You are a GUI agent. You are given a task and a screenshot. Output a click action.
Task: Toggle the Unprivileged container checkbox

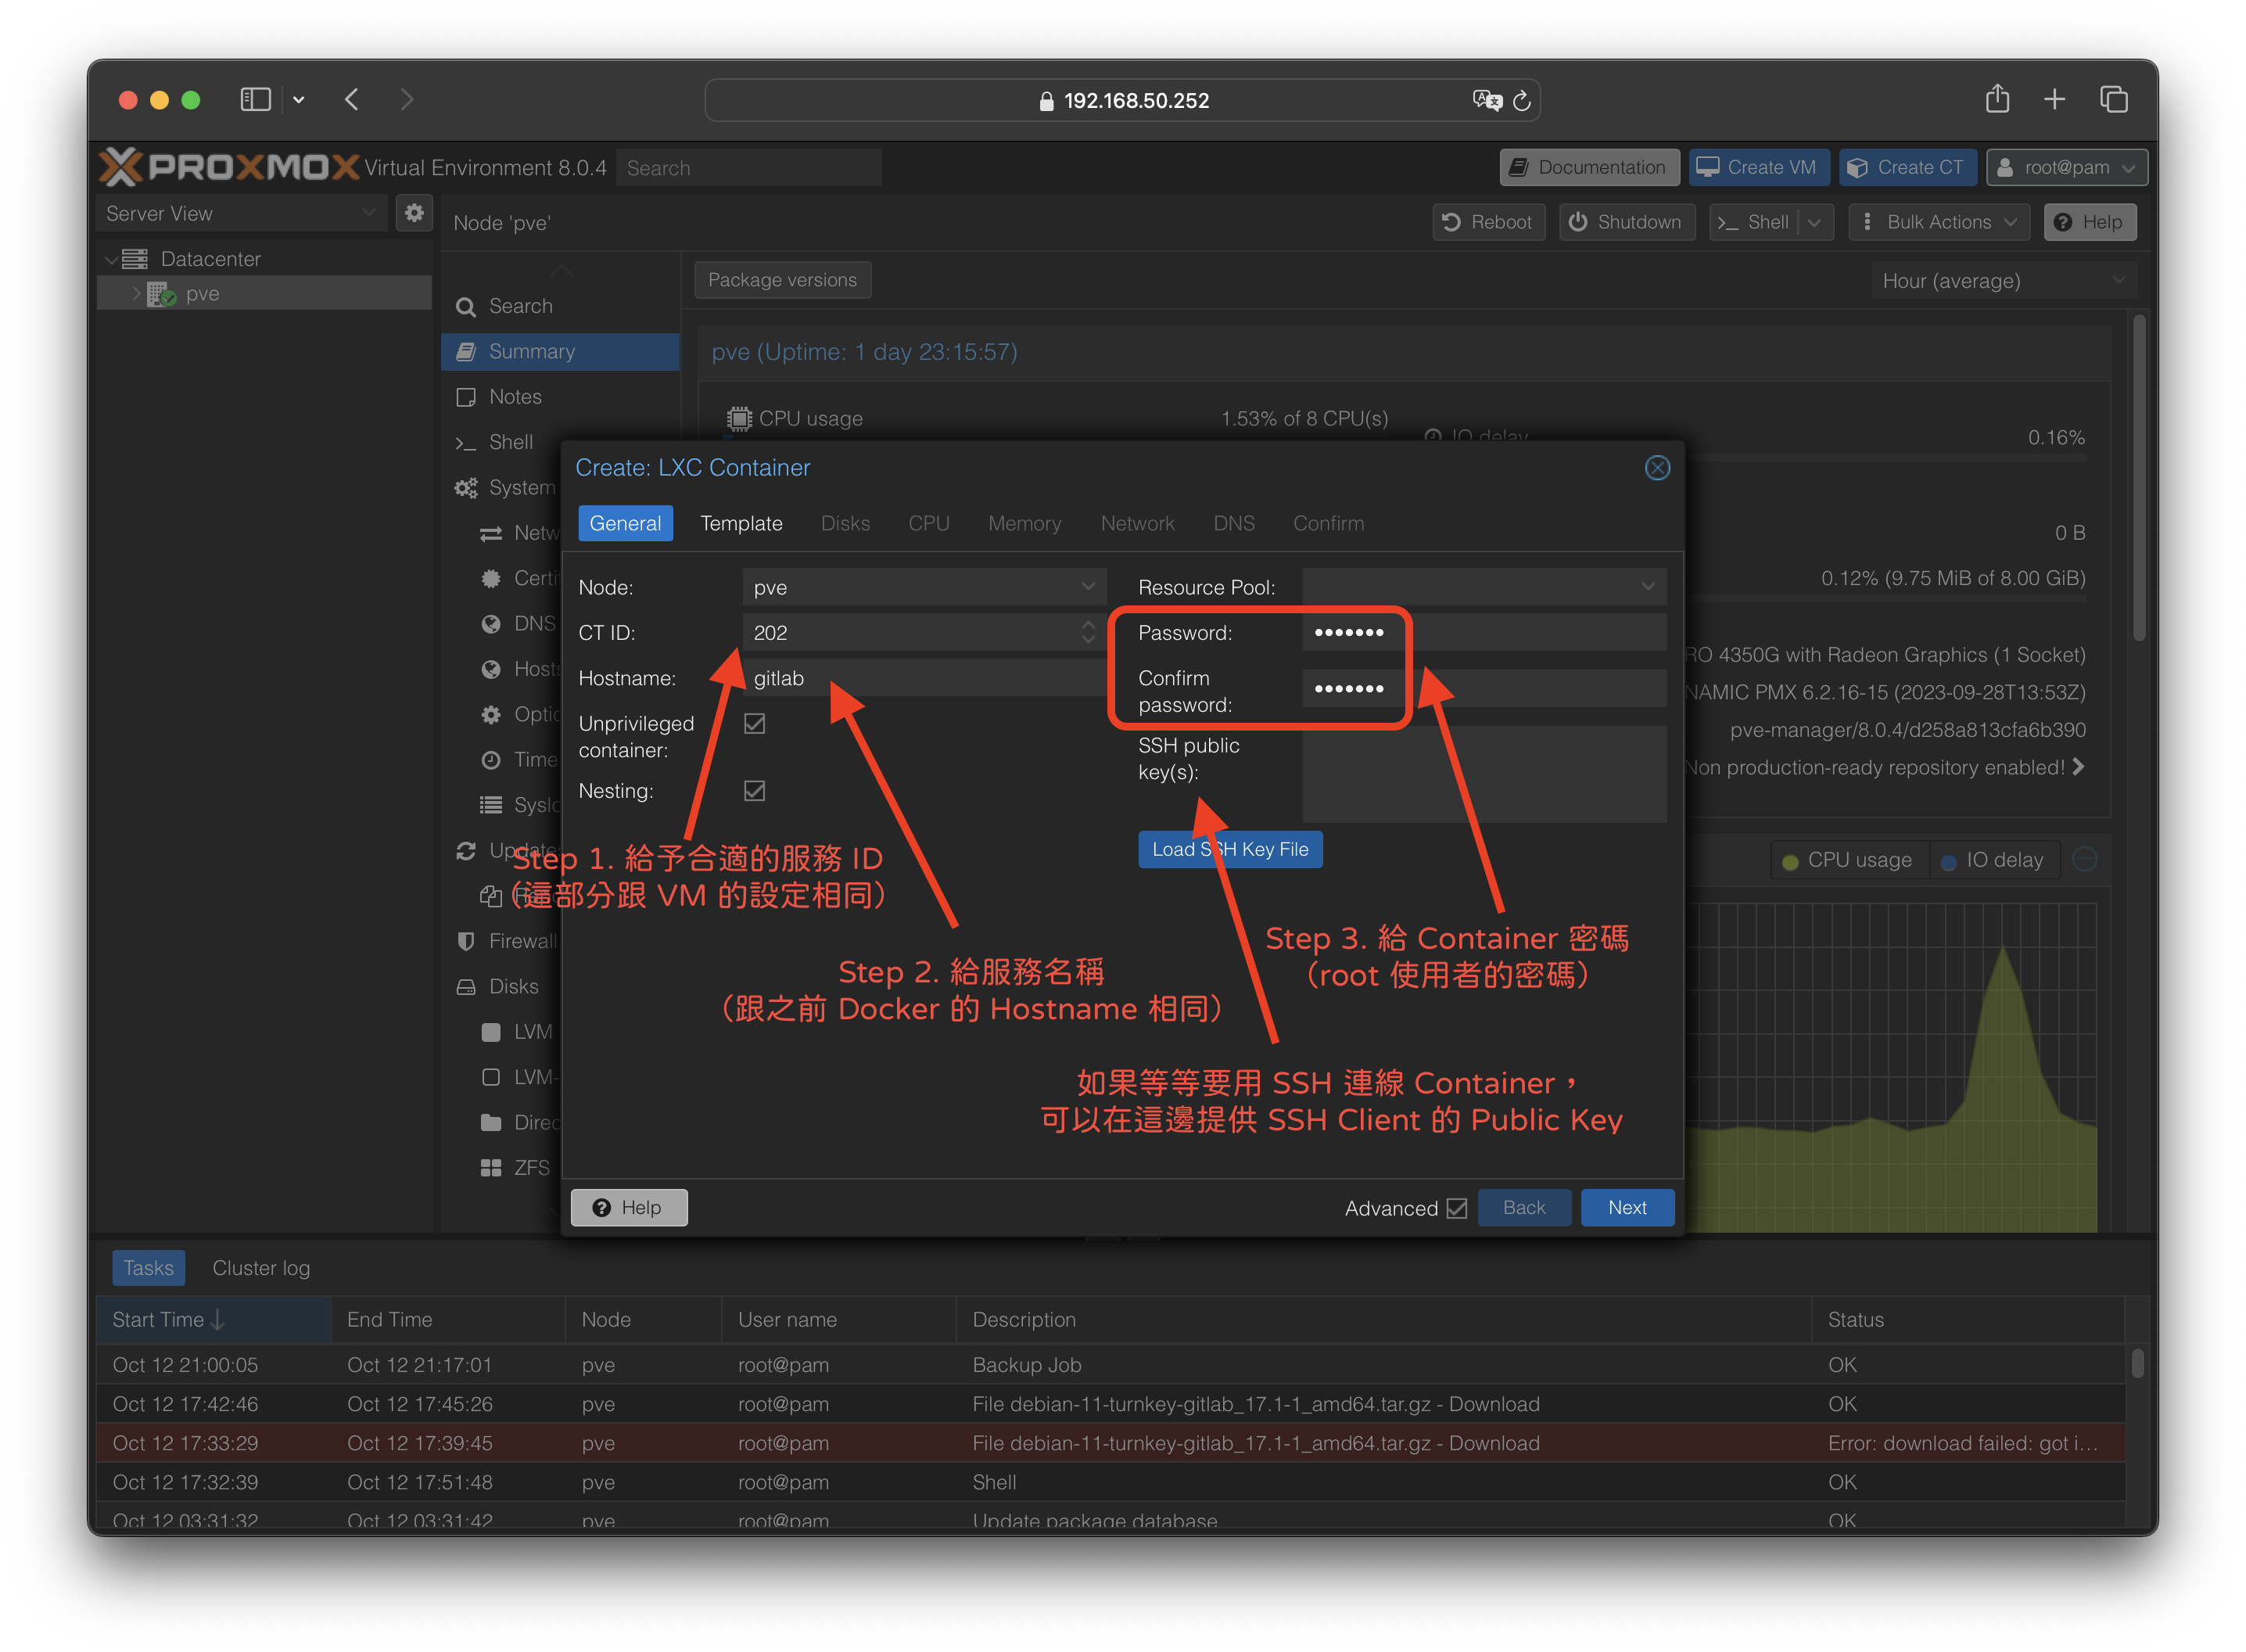point(755,724)
